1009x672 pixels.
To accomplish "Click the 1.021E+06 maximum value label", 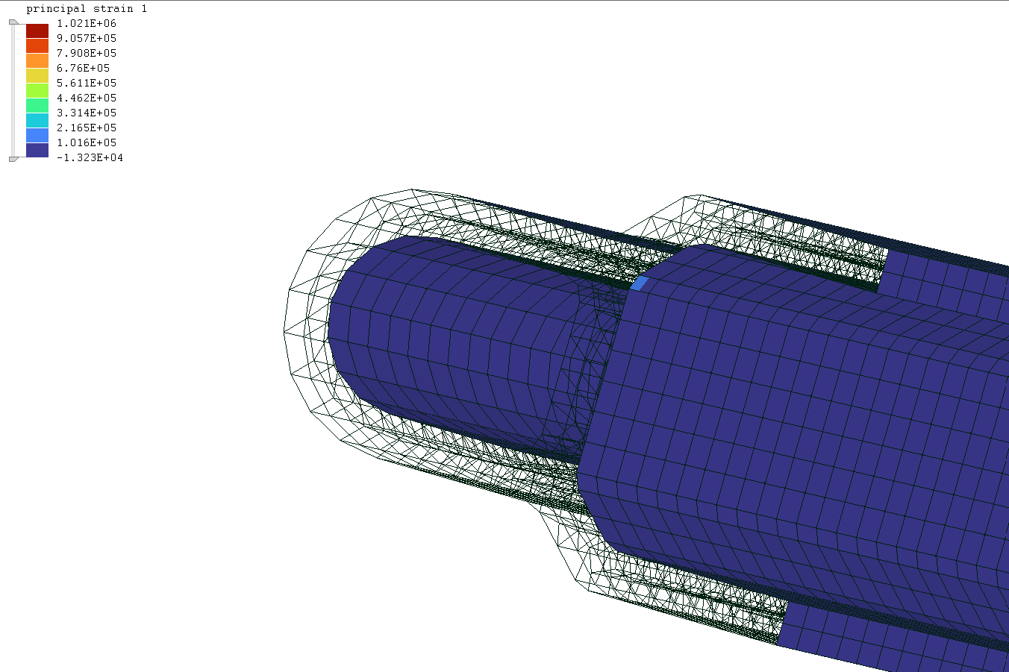I will (87, 23).
